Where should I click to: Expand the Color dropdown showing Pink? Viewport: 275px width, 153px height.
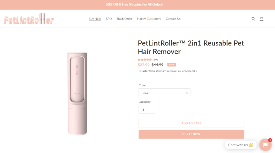pos(164,93)
